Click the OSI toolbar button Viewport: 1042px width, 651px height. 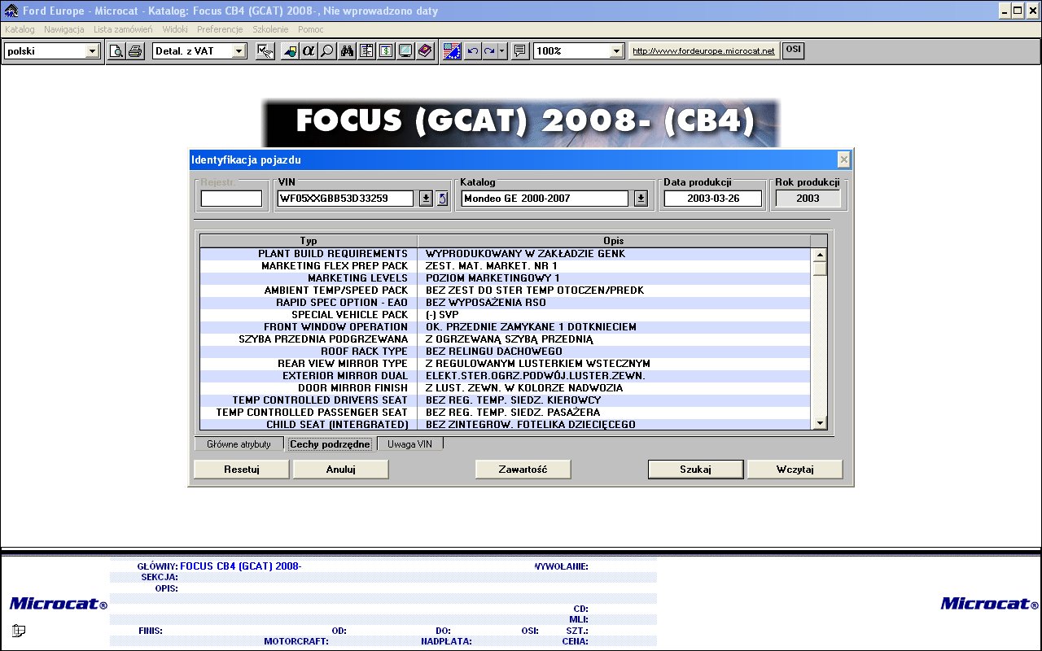(x=793, y=50)
